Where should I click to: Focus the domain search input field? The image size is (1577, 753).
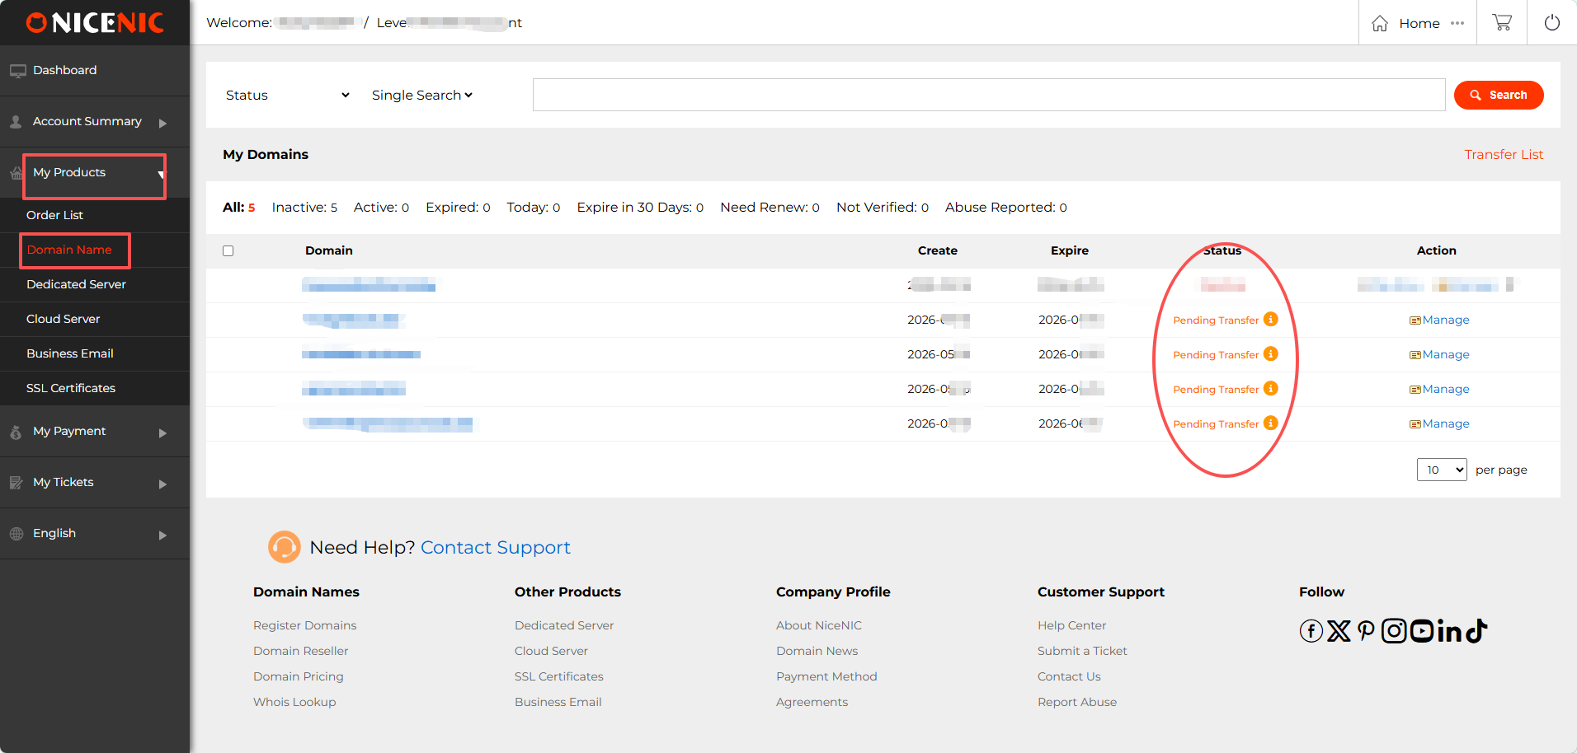989,95
